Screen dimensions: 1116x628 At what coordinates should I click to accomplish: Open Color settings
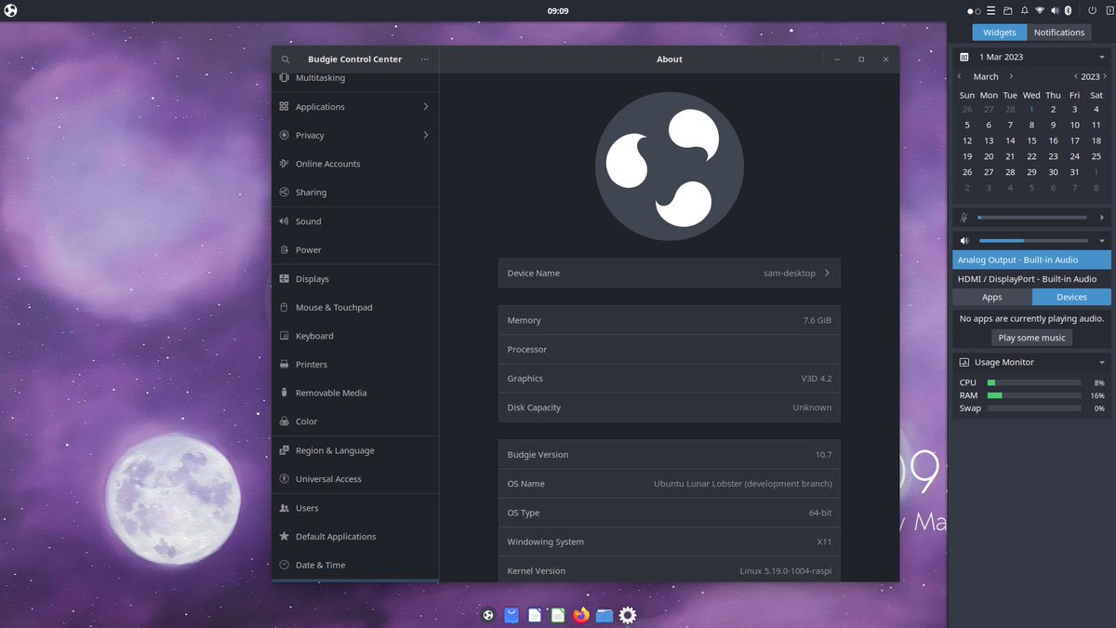point(355,421)
